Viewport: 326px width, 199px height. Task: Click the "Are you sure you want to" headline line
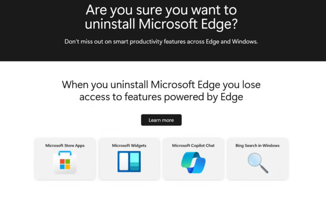point(161,9)
